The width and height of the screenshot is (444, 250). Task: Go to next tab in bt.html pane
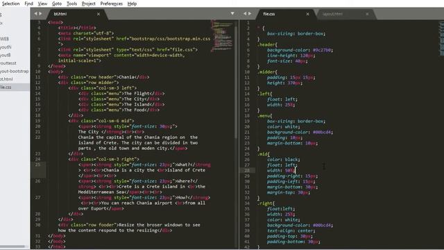click(x=40, y=14)
